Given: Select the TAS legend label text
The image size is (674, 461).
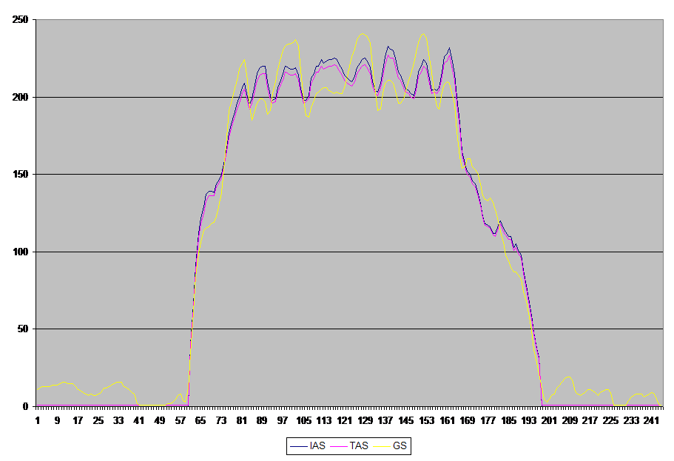Looking at the screenshot, I should click(x=360, y=446).
